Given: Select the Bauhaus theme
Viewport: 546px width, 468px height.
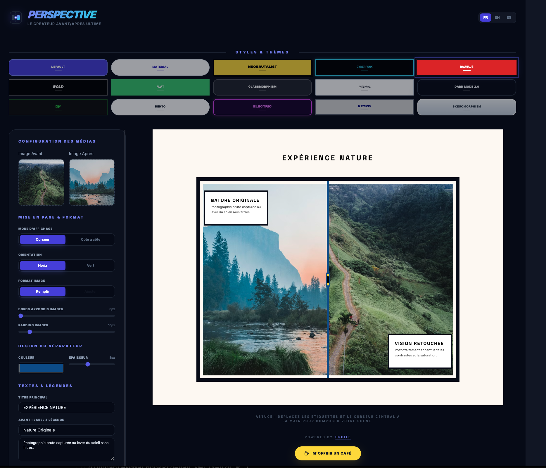Looking at the screenshot, I should click(466, 67).
